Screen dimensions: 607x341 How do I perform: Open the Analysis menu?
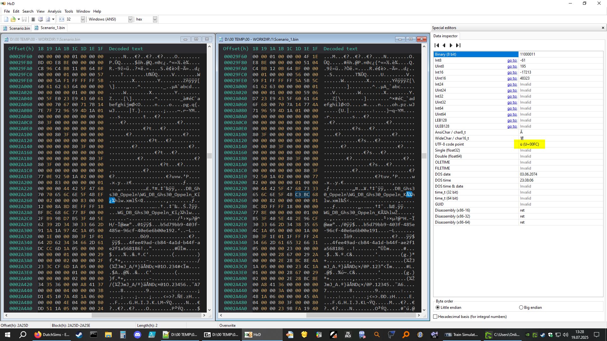tap(54, 11)
